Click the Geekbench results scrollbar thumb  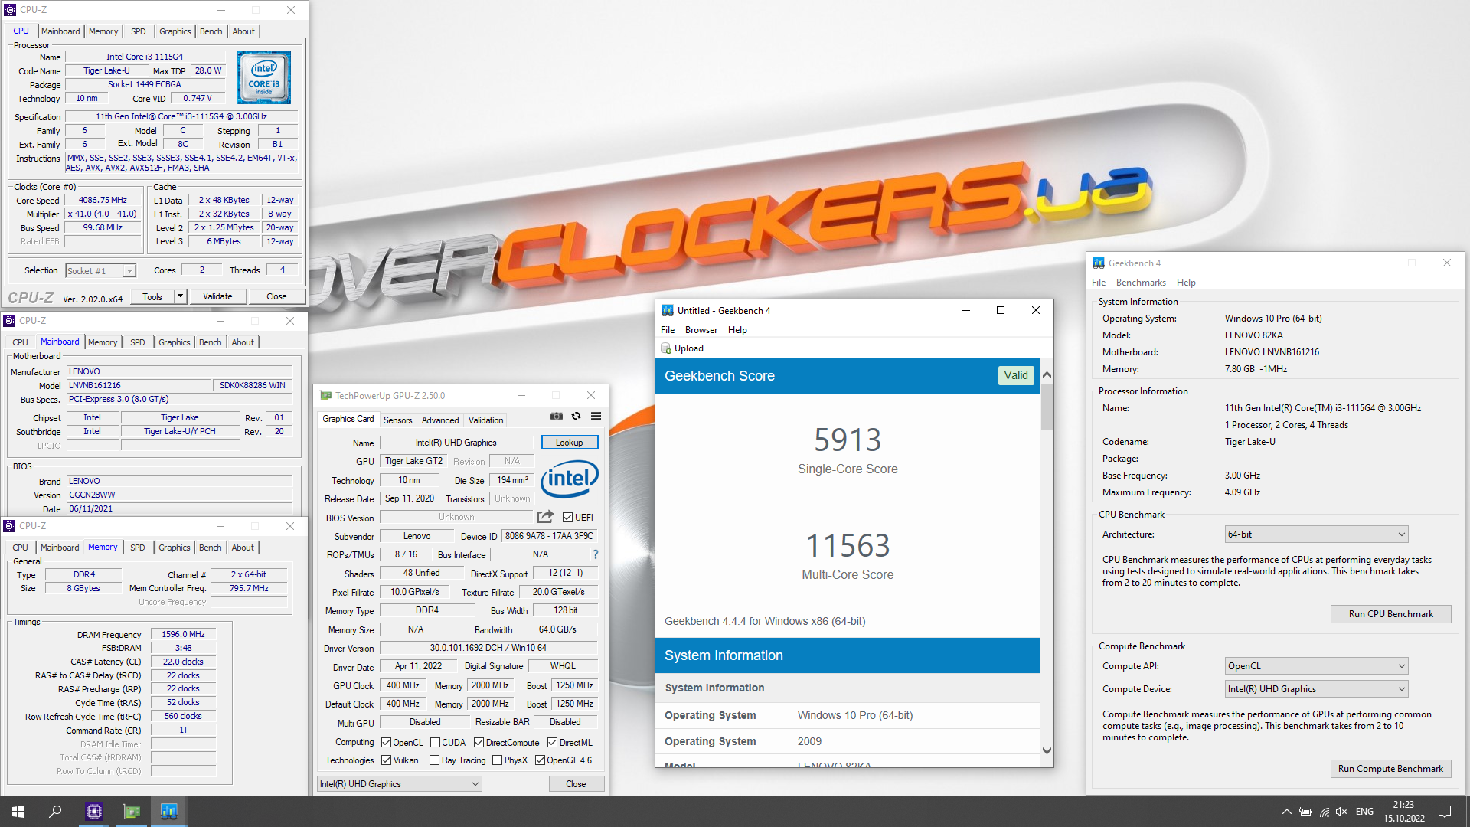(x=1047, y=407)
